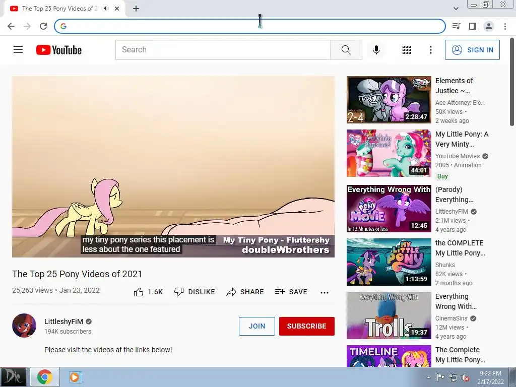Screen dimensions: 516x387
Task: Open the Chrome profile avatar icon
Action: pos(489,26)
